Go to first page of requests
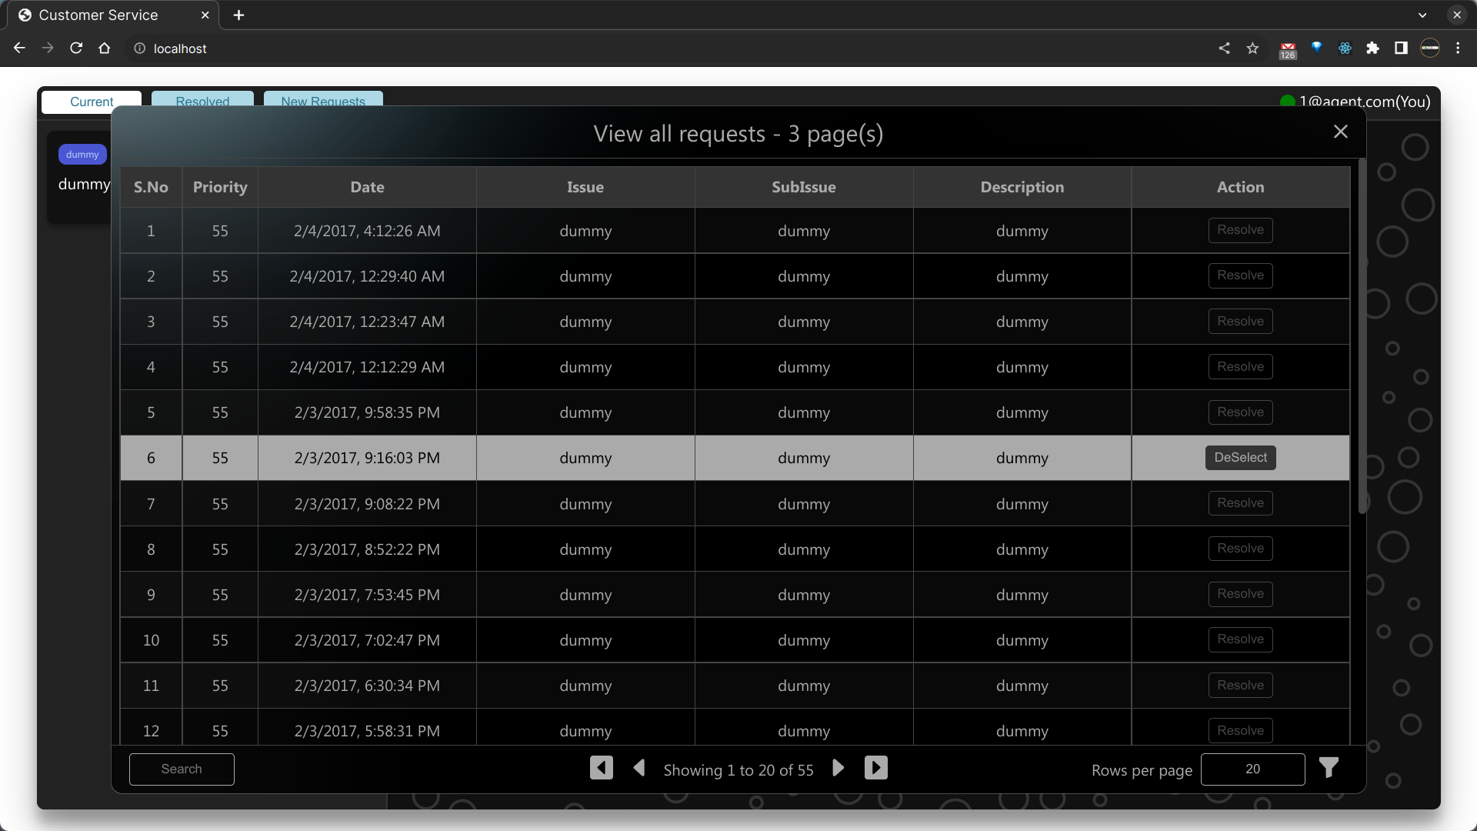Viewport: 1477px width, 831px height. tap(601, 768)
